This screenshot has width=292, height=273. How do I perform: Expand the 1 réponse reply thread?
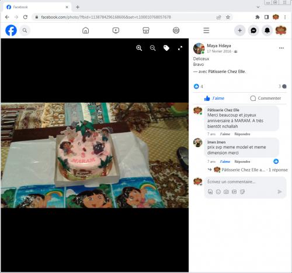pos(248,170)
